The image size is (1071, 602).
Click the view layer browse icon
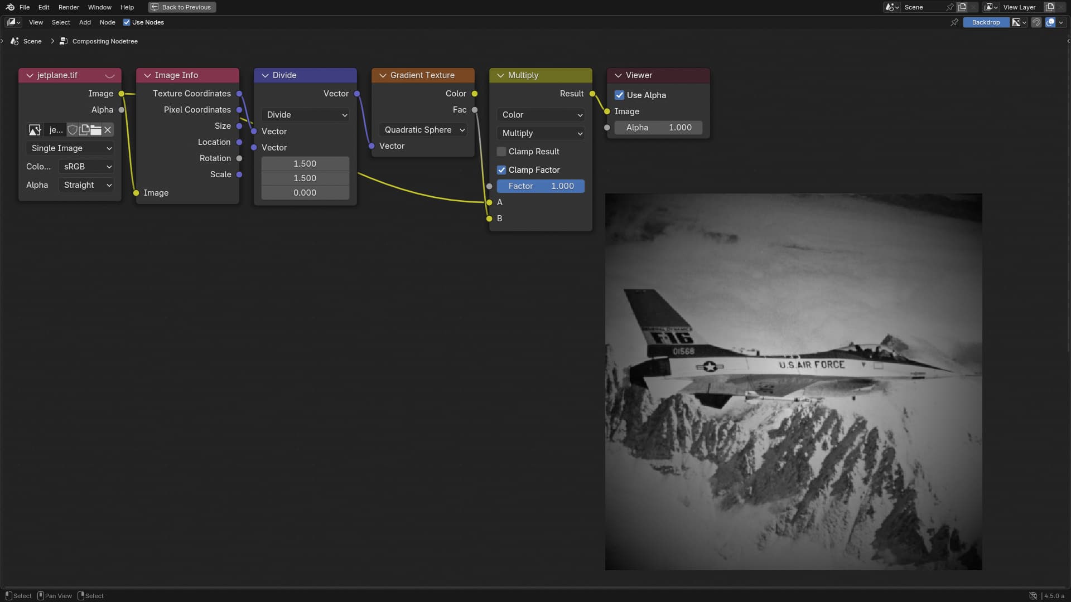[991, 7]
